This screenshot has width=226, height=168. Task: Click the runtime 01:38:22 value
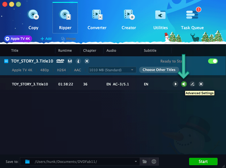(x=66, y=84)
